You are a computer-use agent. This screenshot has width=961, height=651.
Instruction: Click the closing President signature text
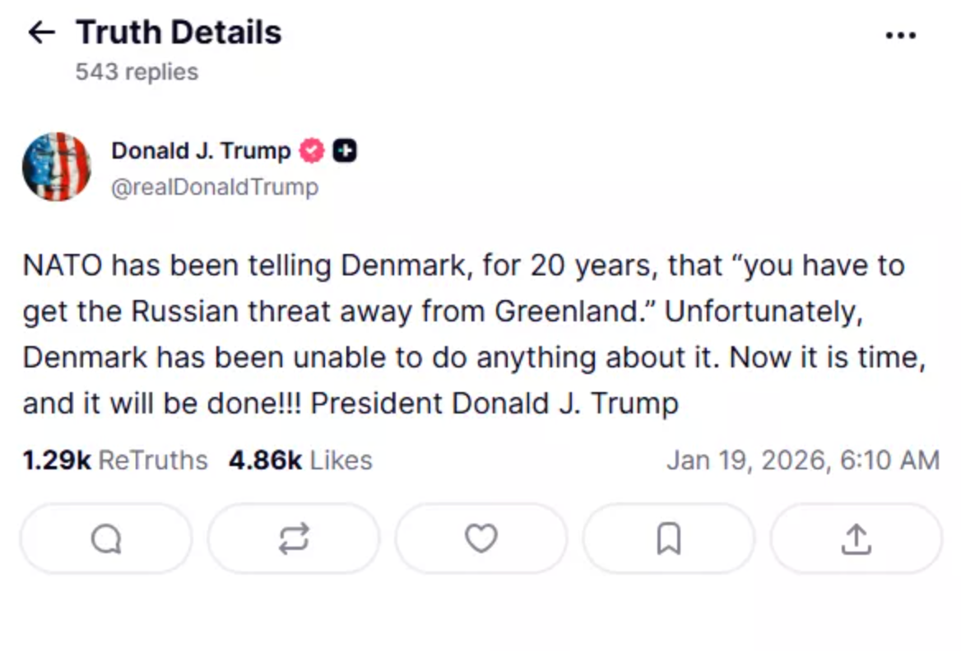coord(495,404)
